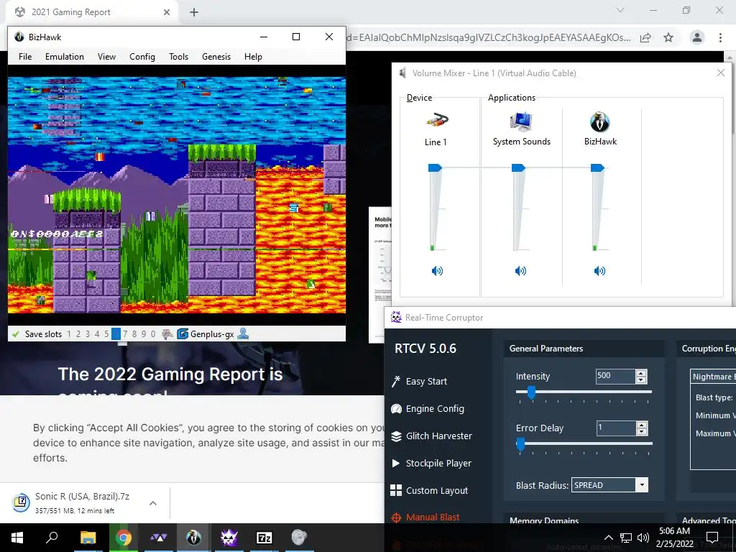Open a new browser tab
Viewport: 736px width, 552px height.
(194, 12)
